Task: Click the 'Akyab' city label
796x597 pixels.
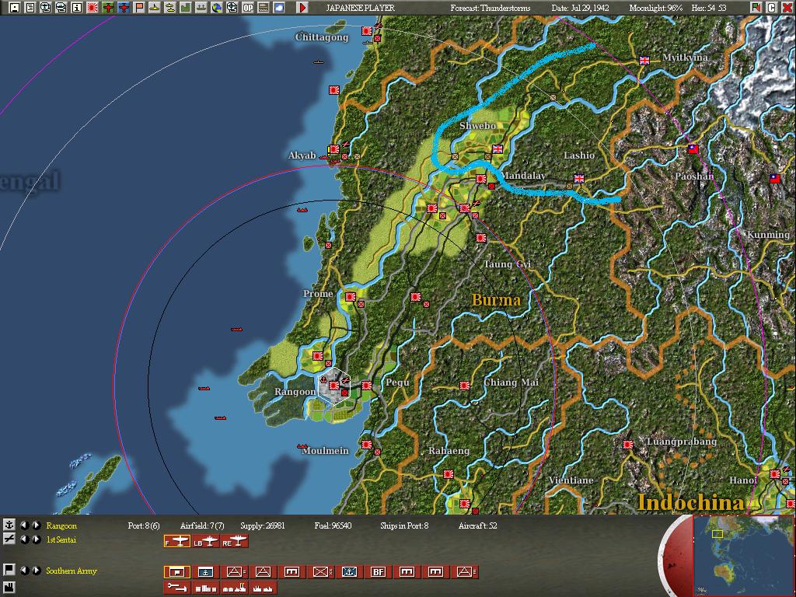Action: pyautogui.click(x=302, y=155)
